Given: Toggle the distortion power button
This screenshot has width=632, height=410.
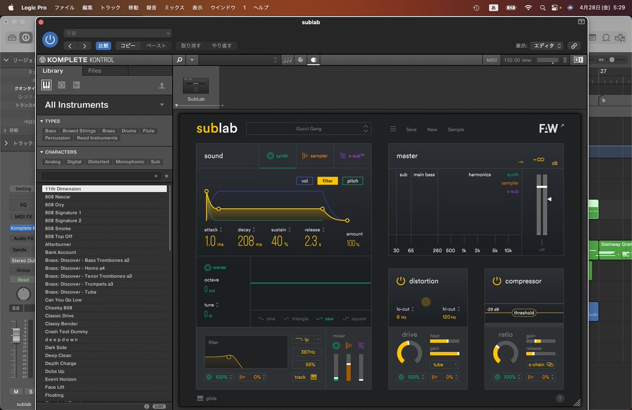Looking at the screenshot, I should point(400,281).
